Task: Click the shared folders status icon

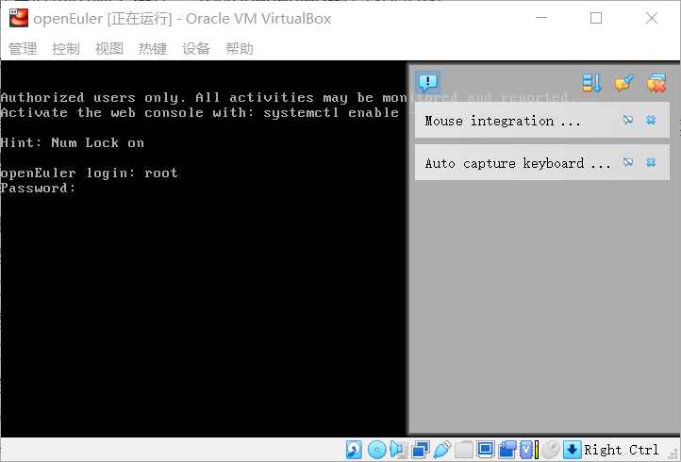Action: 464,450
